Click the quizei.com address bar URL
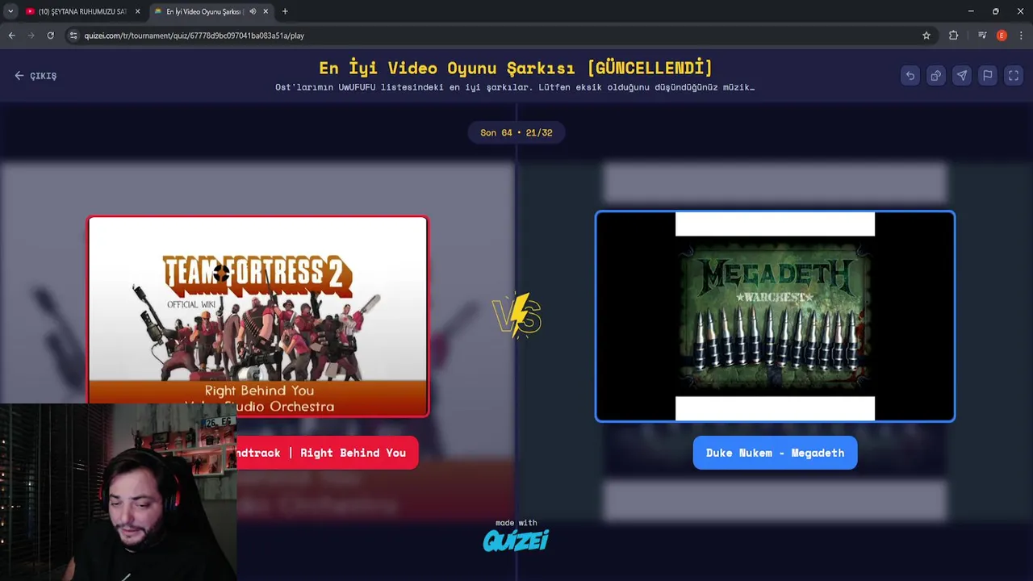The width and height of the screenshot is (1033, 581). 194,36
